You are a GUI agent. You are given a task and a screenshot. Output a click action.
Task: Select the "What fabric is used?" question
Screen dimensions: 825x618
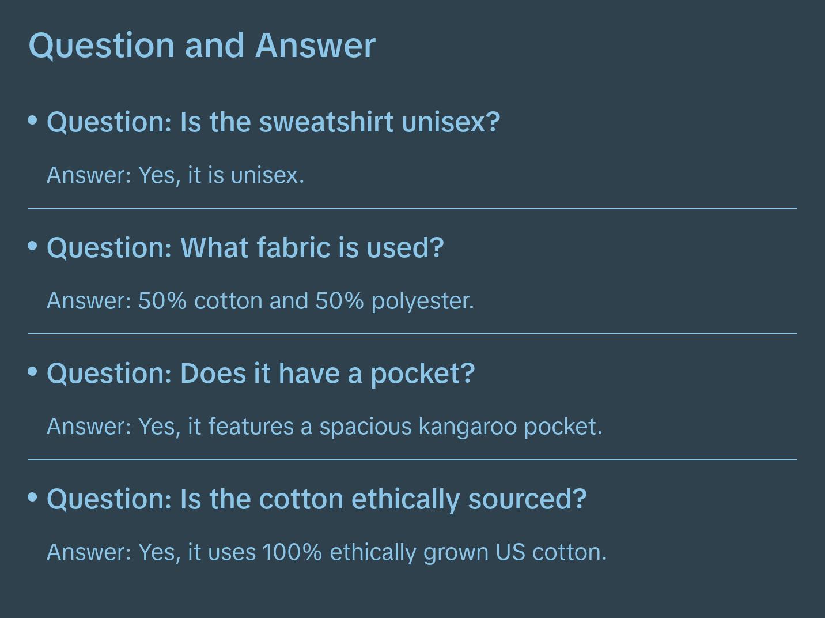coord(245,248)
